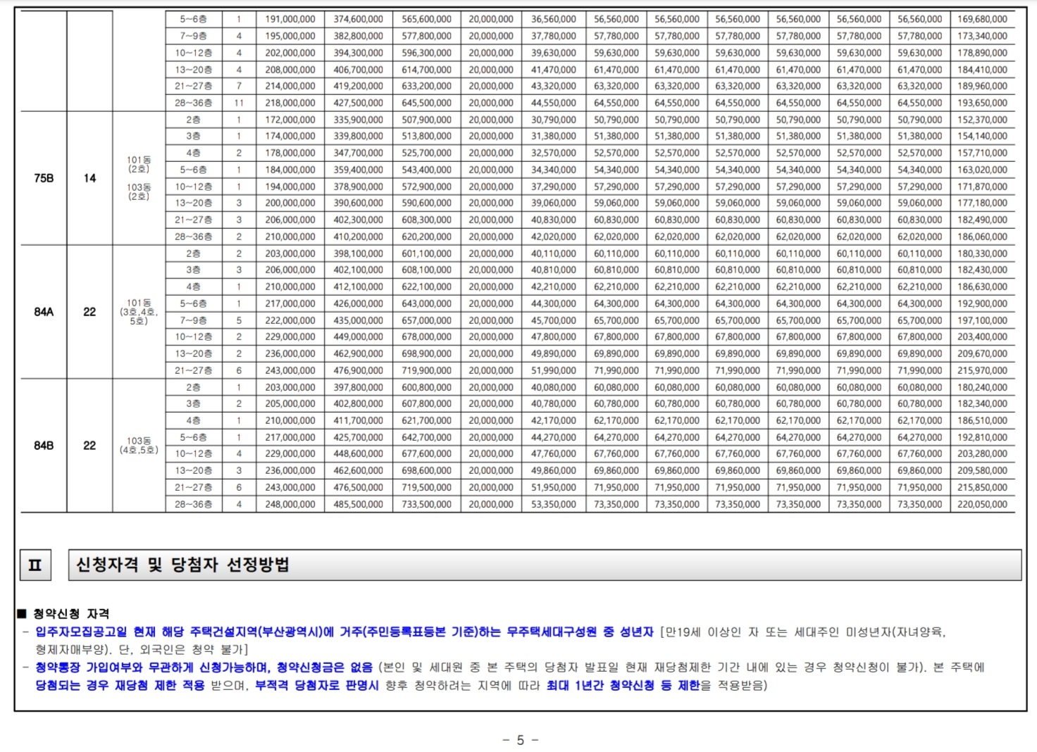
Task: Click the cell 186,060,000
Action: coord(982,237)
